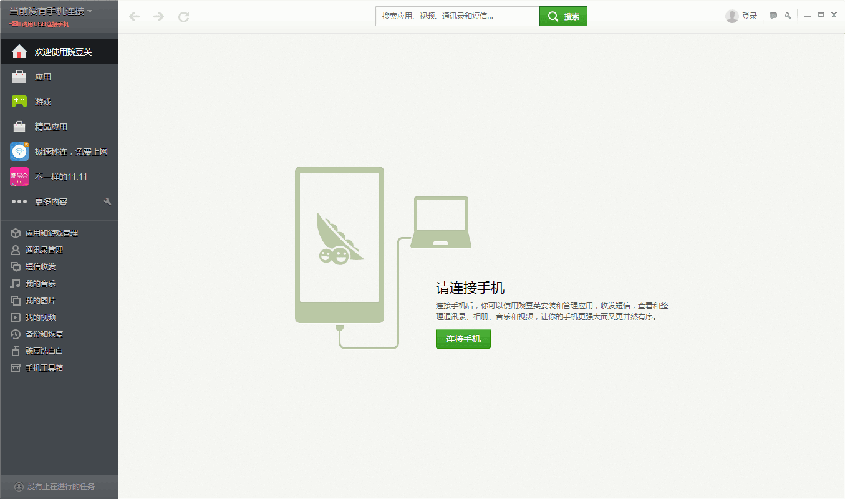
Task: Click the music note icon
Action: [x=16, y=284]
